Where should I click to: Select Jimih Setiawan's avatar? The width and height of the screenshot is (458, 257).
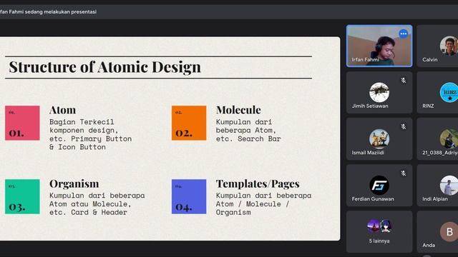pyautogui.click(x=379, y=92)
